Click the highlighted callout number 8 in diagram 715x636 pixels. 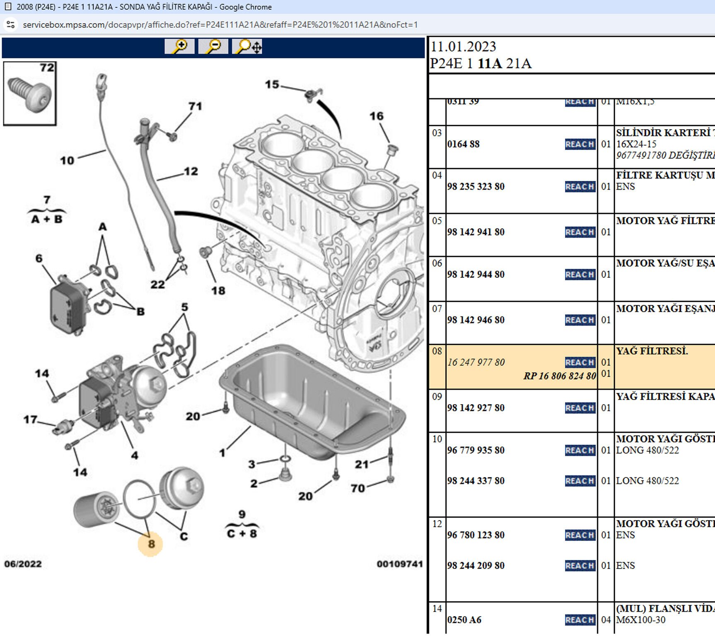151,544
